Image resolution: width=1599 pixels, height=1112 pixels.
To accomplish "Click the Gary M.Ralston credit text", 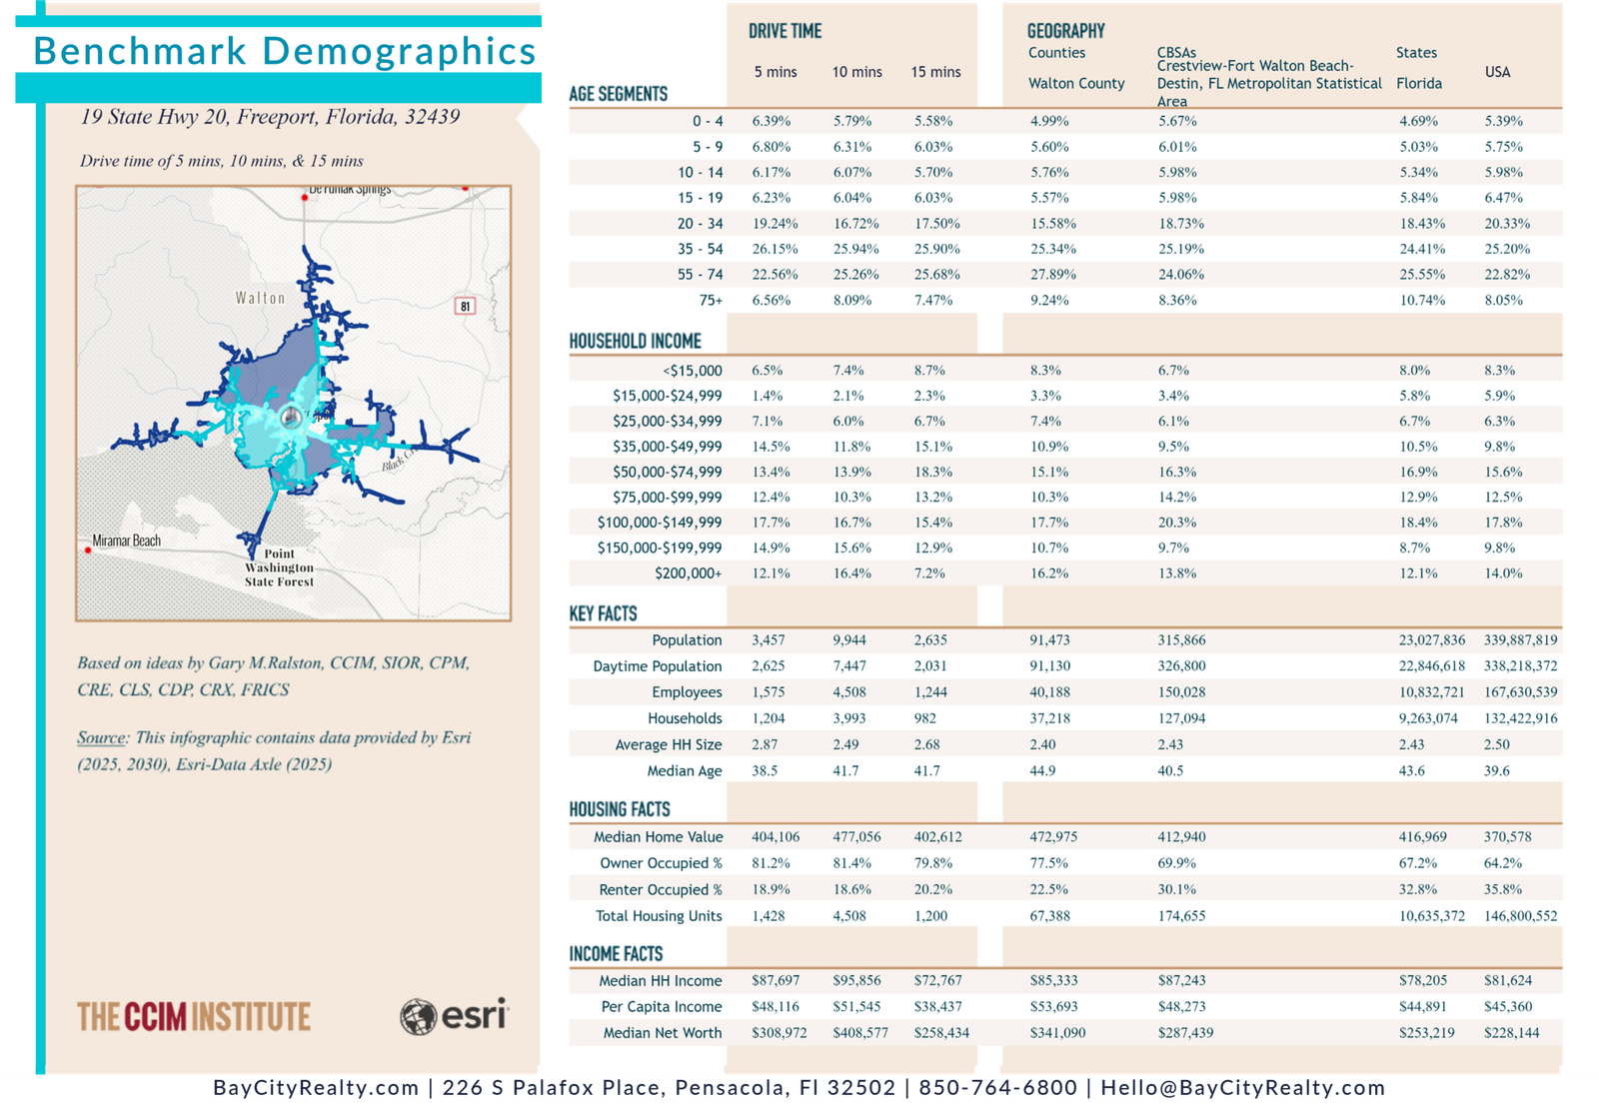I will point(274,676).
